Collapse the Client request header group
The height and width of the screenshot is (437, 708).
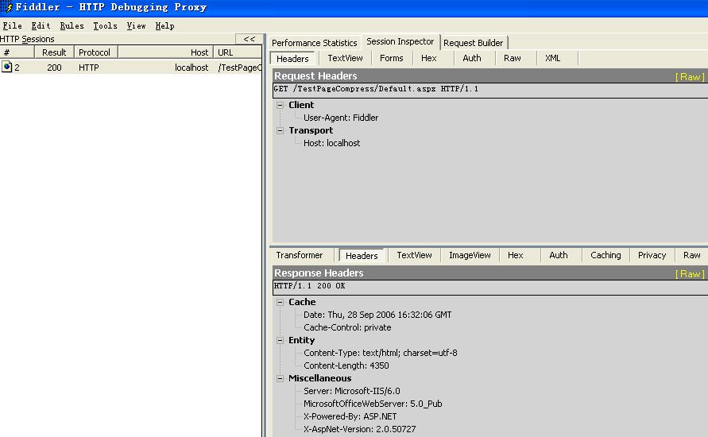280,105
